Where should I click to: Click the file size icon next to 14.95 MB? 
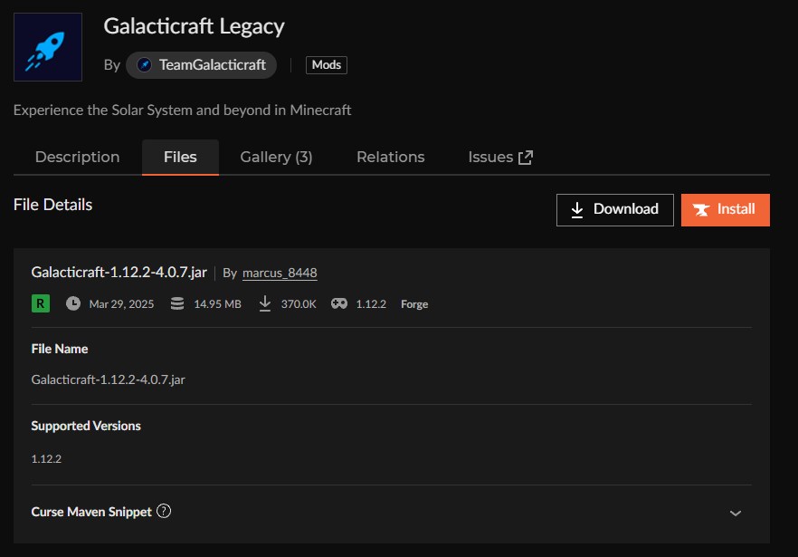click(x=176, y=303)
